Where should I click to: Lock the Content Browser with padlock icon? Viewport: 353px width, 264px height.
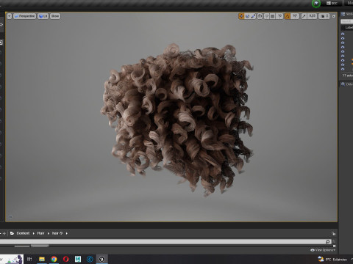point(333,233)
